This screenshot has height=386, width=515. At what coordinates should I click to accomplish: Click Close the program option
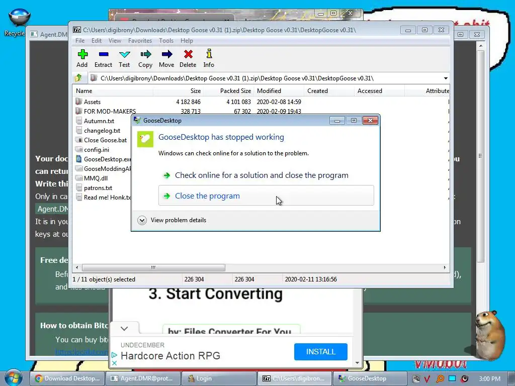[x=266, y=196]
